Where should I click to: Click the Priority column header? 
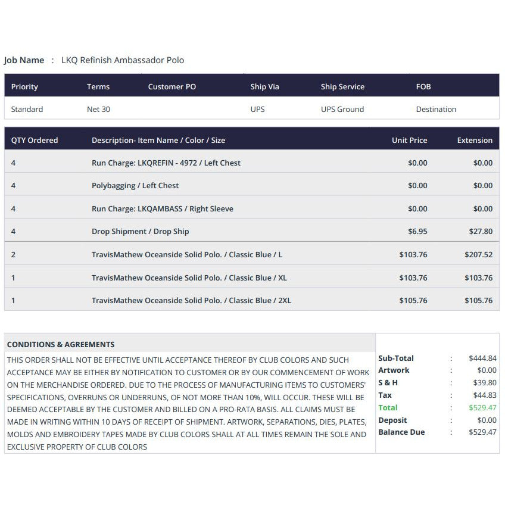(x=24, y=86)
